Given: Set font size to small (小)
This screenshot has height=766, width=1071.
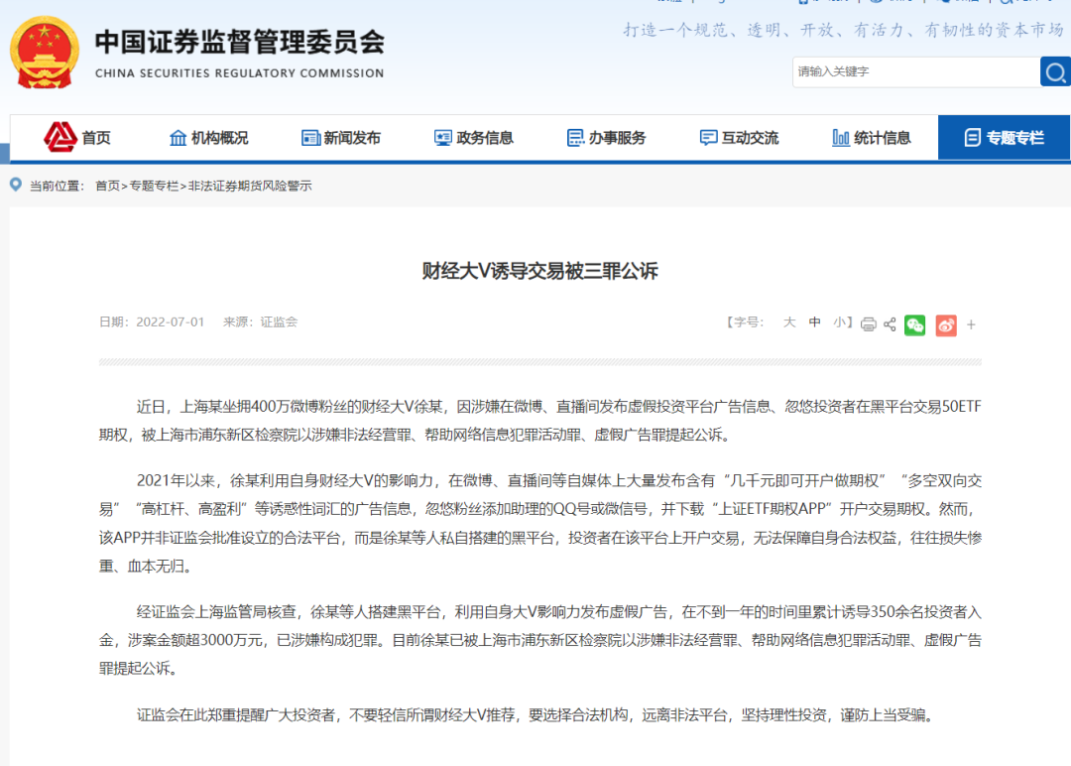Looking at the screenshot, I should 839,322.
